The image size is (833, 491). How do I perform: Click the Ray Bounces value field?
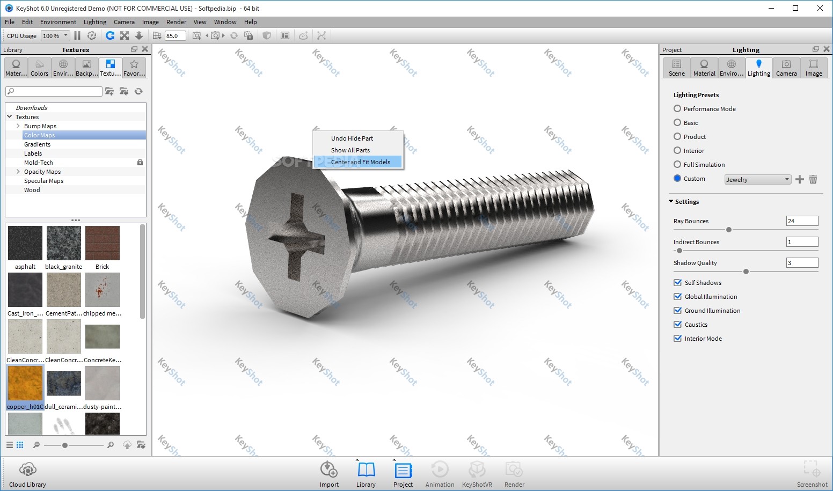click(802, 221)
